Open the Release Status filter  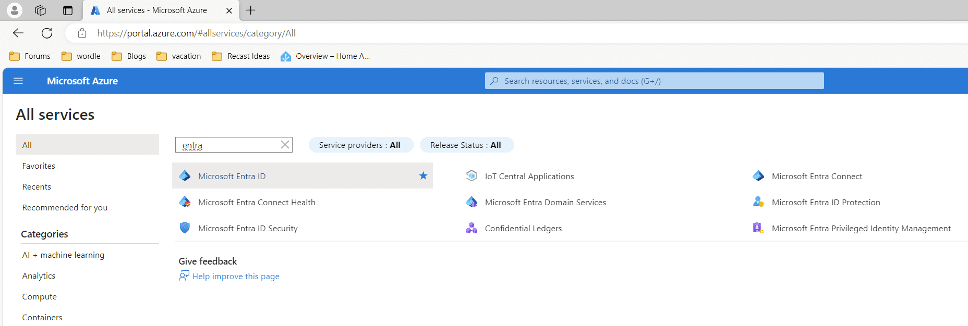(467, 145)
